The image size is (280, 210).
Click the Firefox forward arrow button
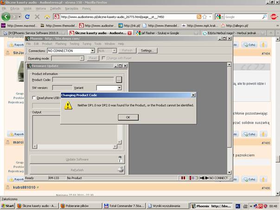(x=14, y=17)
